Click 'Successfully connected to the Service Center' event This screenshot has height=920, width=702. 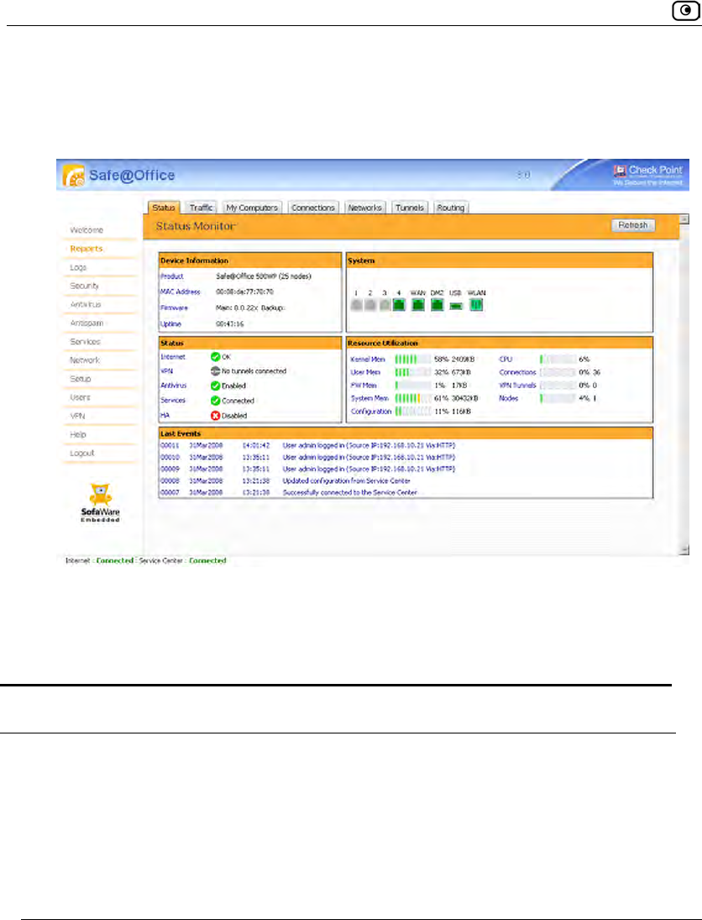pos(350,492)
